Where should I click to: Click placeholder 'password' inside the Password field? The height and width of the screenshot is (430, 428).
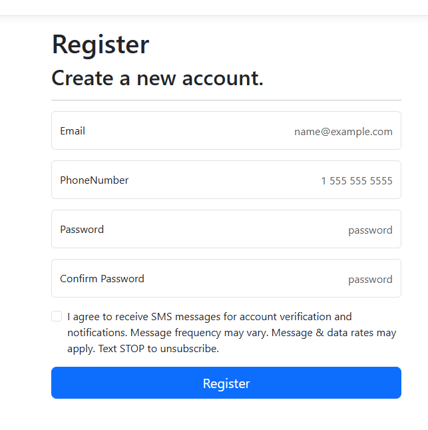[x=370, y=230]
